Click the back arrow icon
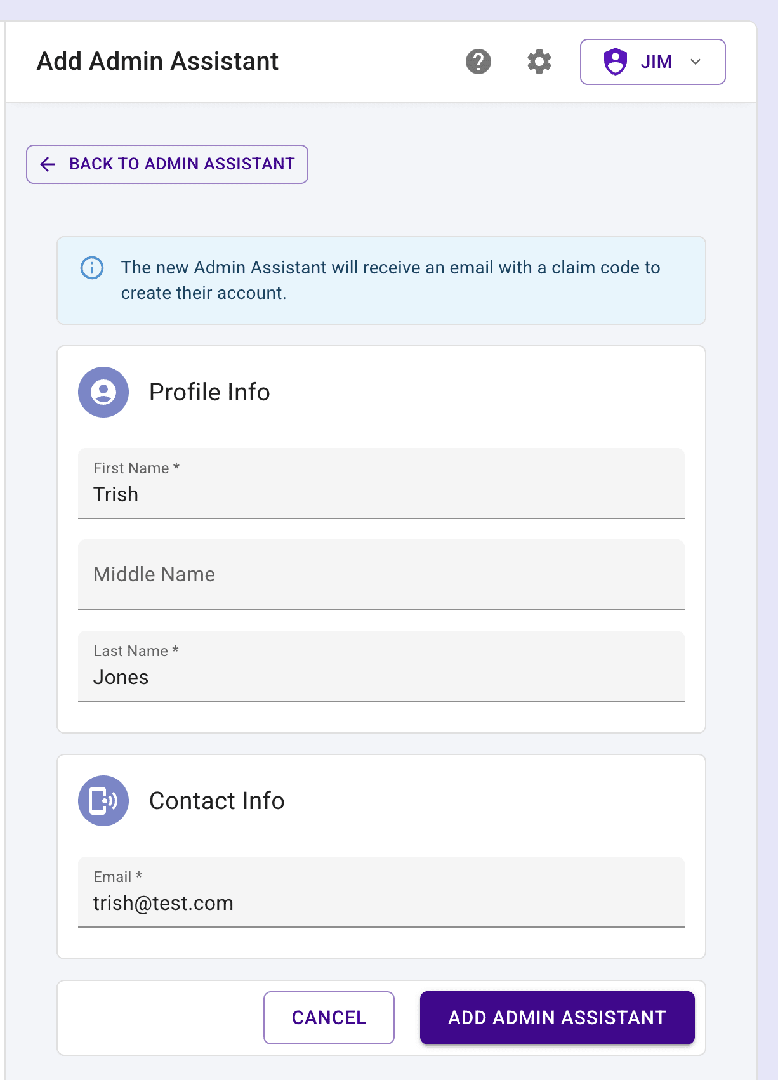The image size is (778, 1080). click(48, 164)
